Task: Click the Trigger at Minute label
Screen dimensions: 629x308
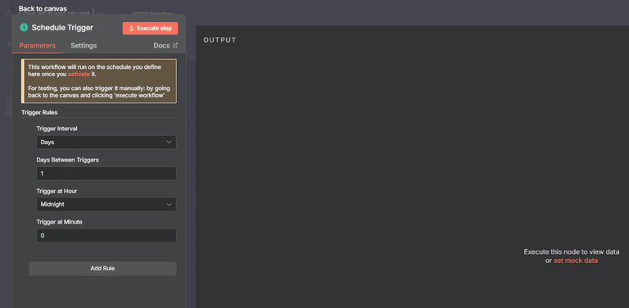Action: [59, 222]
